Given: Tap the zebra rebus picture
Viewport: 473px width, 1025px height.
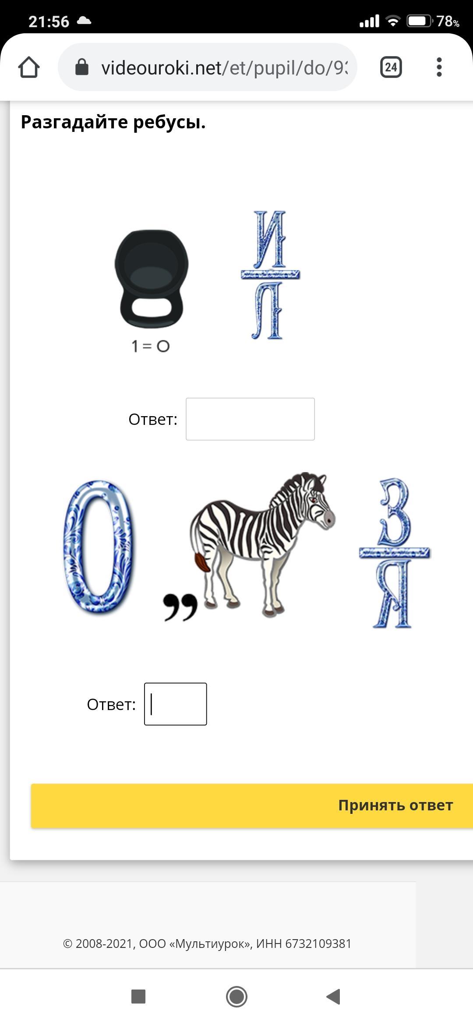Looking at the screenshot, I should [263, 544].
